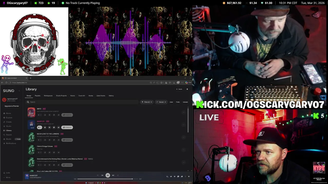Share Ode to Vintage Echoes song

click(58, 152)
